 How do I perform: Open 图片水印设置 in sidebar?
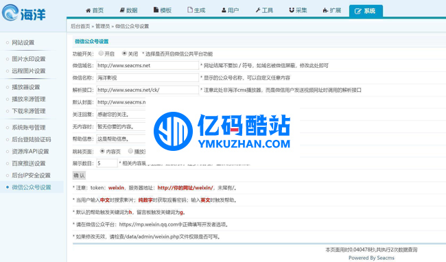[x=29, y=59]
